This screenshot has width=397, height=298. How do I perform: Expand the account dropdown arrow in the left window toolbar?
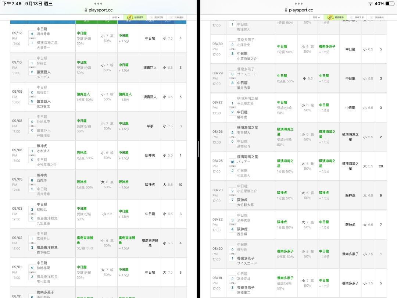118,18
